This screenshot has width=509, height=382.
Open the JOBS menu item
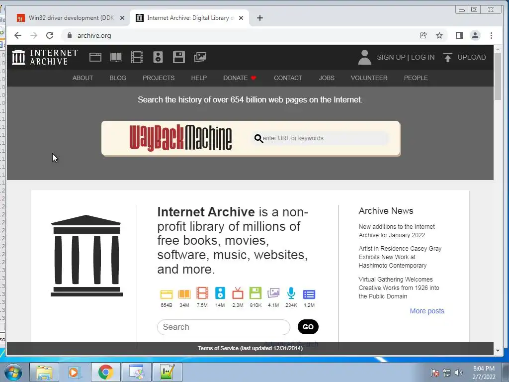(x=327, y=78)
